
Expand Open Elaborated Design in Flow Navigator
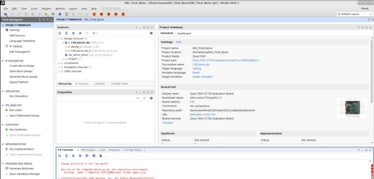pos(7,116)
